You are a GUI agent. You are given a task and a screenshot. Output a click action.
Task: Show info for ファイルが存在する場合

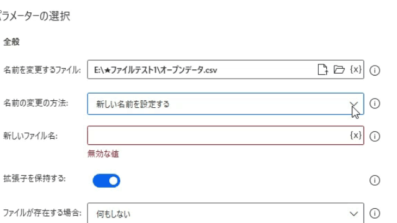tap(375, 213)
